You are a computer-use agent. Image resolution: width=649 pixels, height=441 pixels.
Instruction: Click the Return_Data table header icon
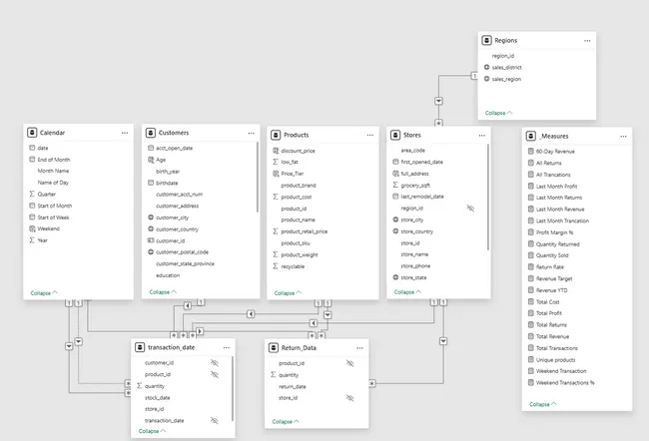click(x=274, y=347)
